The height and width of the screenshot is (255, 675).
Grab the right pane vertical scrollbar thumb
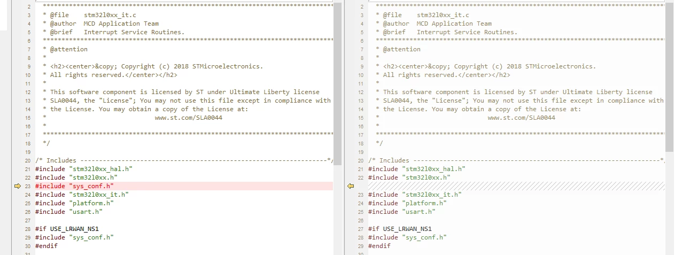[x=670, y=78]
